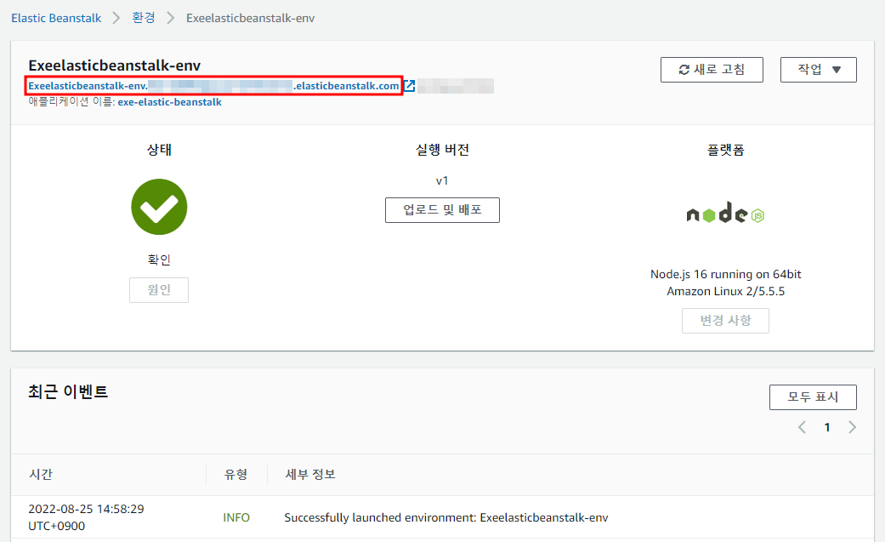The width and height of the screenshot is (885, 542).
Task: Select page 1 in events pagination
Action: pyautogui.click(x=827, y=427)
